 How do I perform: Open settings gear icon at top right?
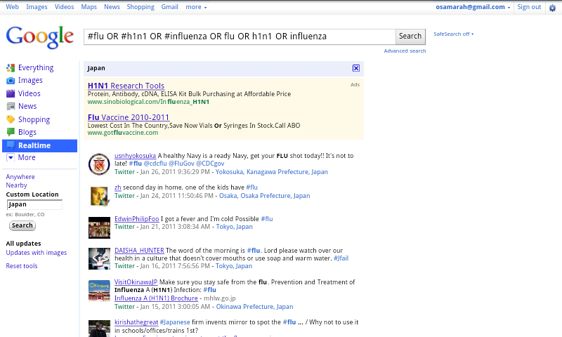coord(553,8)
